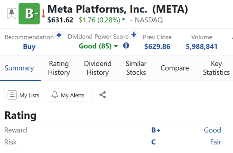Expand the Good (85) dropdown arrow
The height and width of the screenshot is (153, 233).
point(116,46)
